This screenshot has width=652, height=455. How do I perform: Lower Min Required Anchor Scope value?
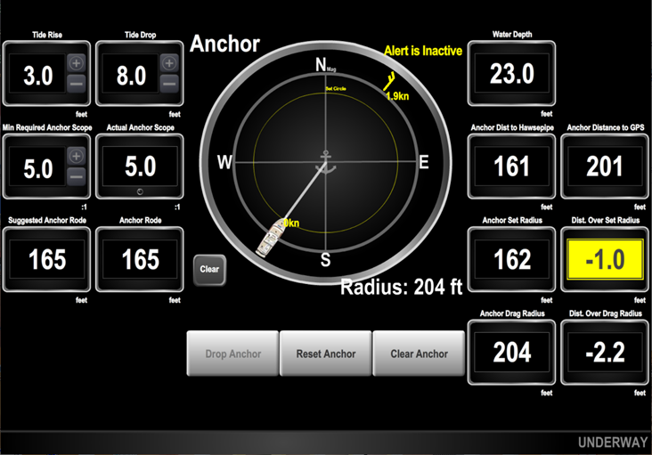tap(76, 176)
